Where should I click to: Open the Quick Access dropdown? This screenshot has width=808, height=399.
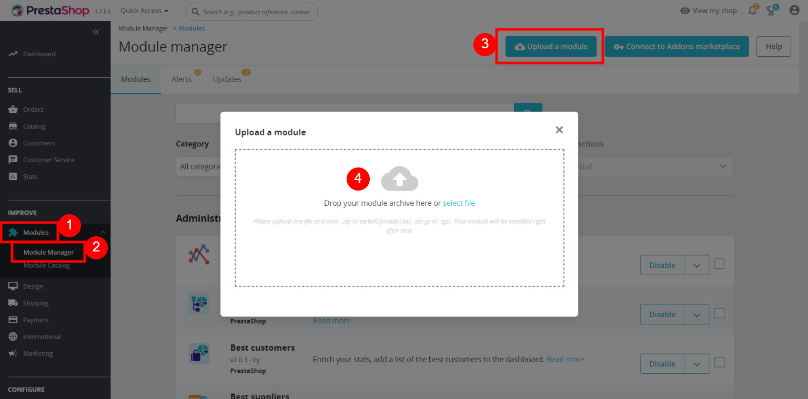pos(144,10)
